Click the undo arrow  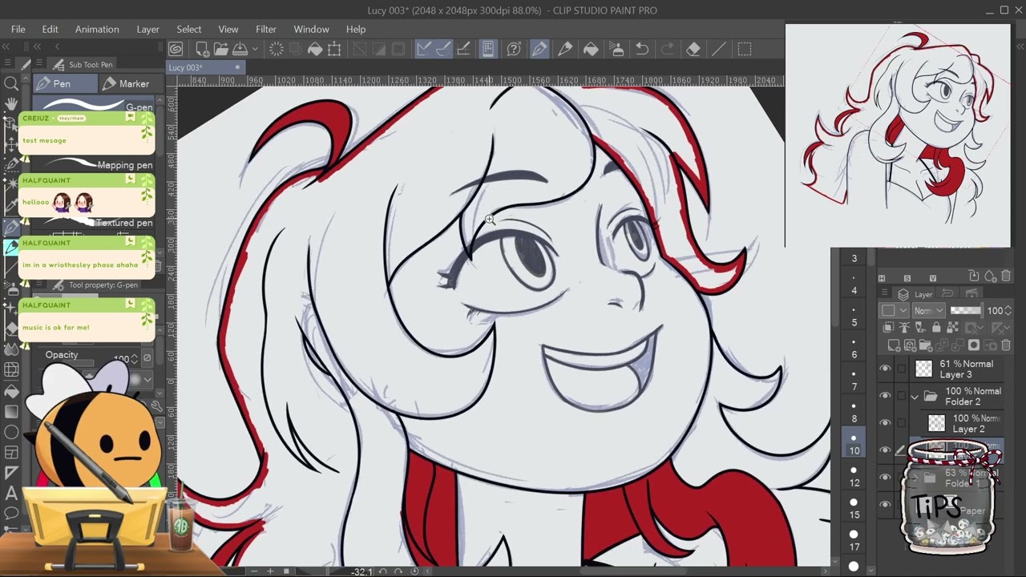(x=642, y=49)
